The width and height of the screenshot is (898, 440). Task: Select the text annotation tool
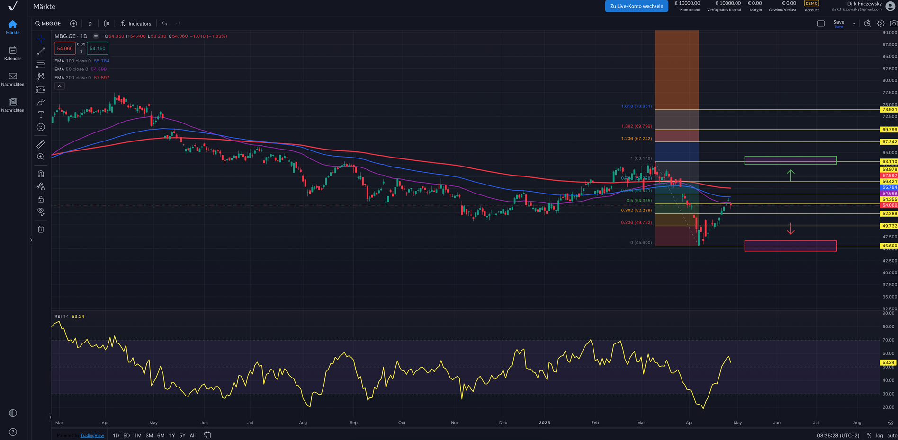point(41,114)
